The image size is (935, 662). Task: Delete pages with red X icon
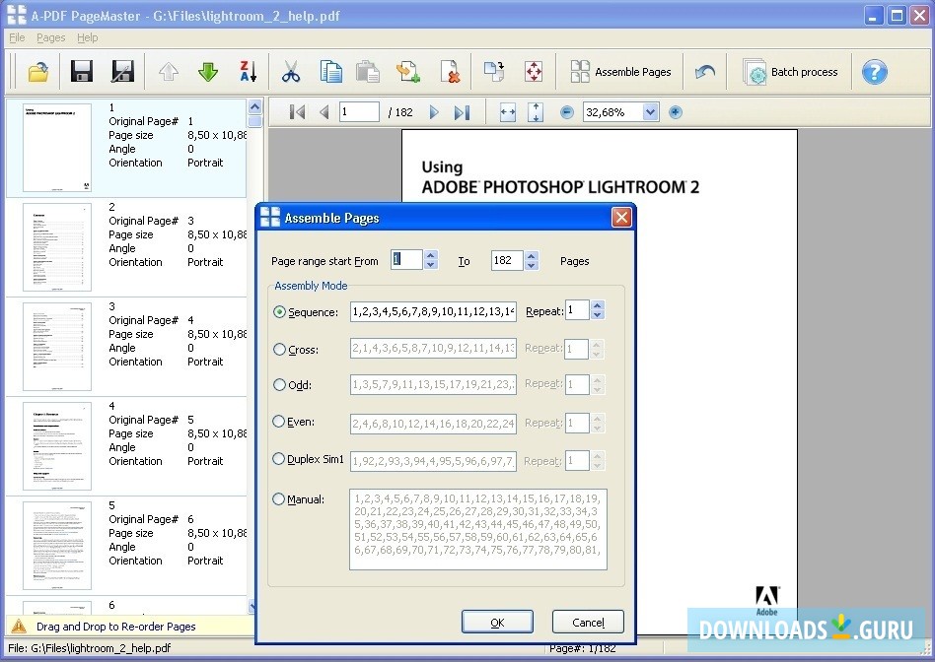(x=450, y=72)
